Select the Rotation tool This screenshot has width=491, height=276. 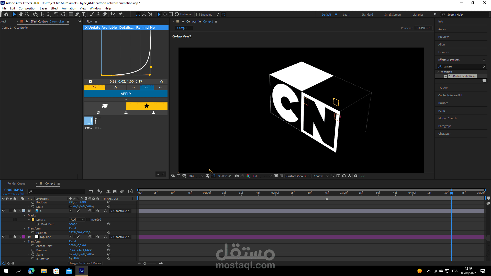pyautogui.click(x=56, y=14)
